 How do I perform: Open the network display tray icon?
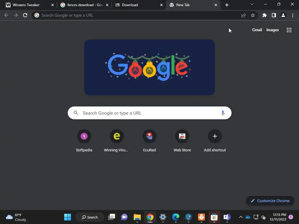[256, 217]
